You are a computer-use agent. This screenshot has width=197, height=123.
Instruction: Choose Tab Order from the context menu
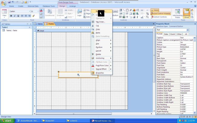(x=102, y=22)
